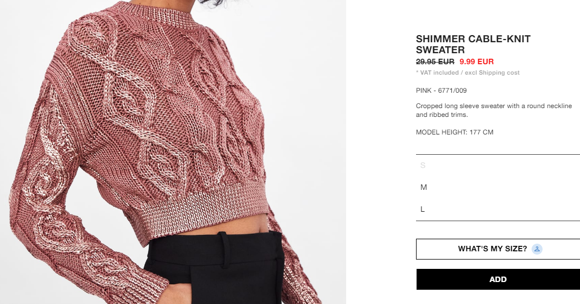This screenshot has width=580, height=304.
Task: Click the cropped long sleeve description text
Action: (x=494, y=110)
